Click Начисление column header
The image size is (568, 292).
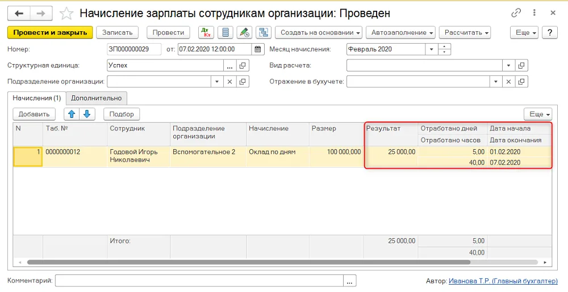pos(278,134)
